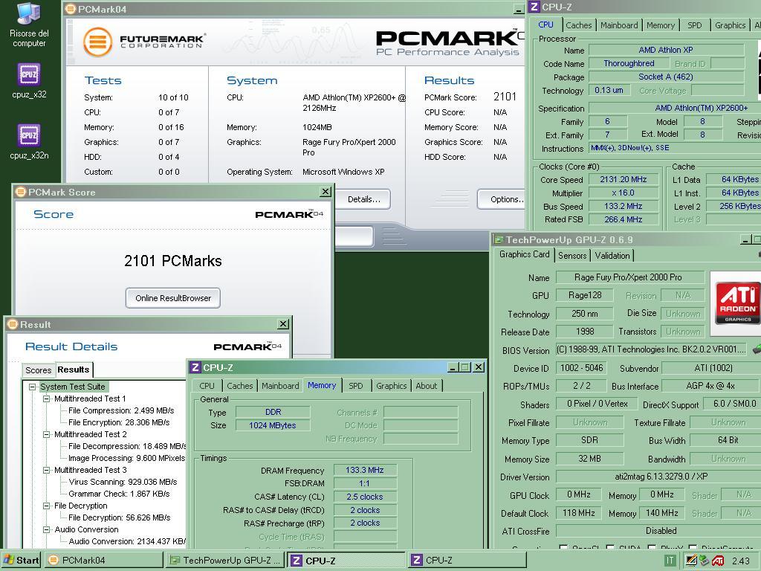Click the PCMark Score window title icon
The image size is (761, 571).
(x=20, y=192)
